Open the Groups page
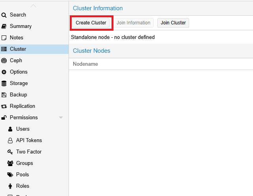Screen dimensions: 253x196 (24, 163)
